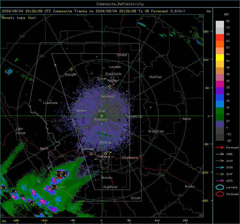240x224 pixels.
Task: Click the yellow diamond marker near RedDeer
Action: coord(110,87)
